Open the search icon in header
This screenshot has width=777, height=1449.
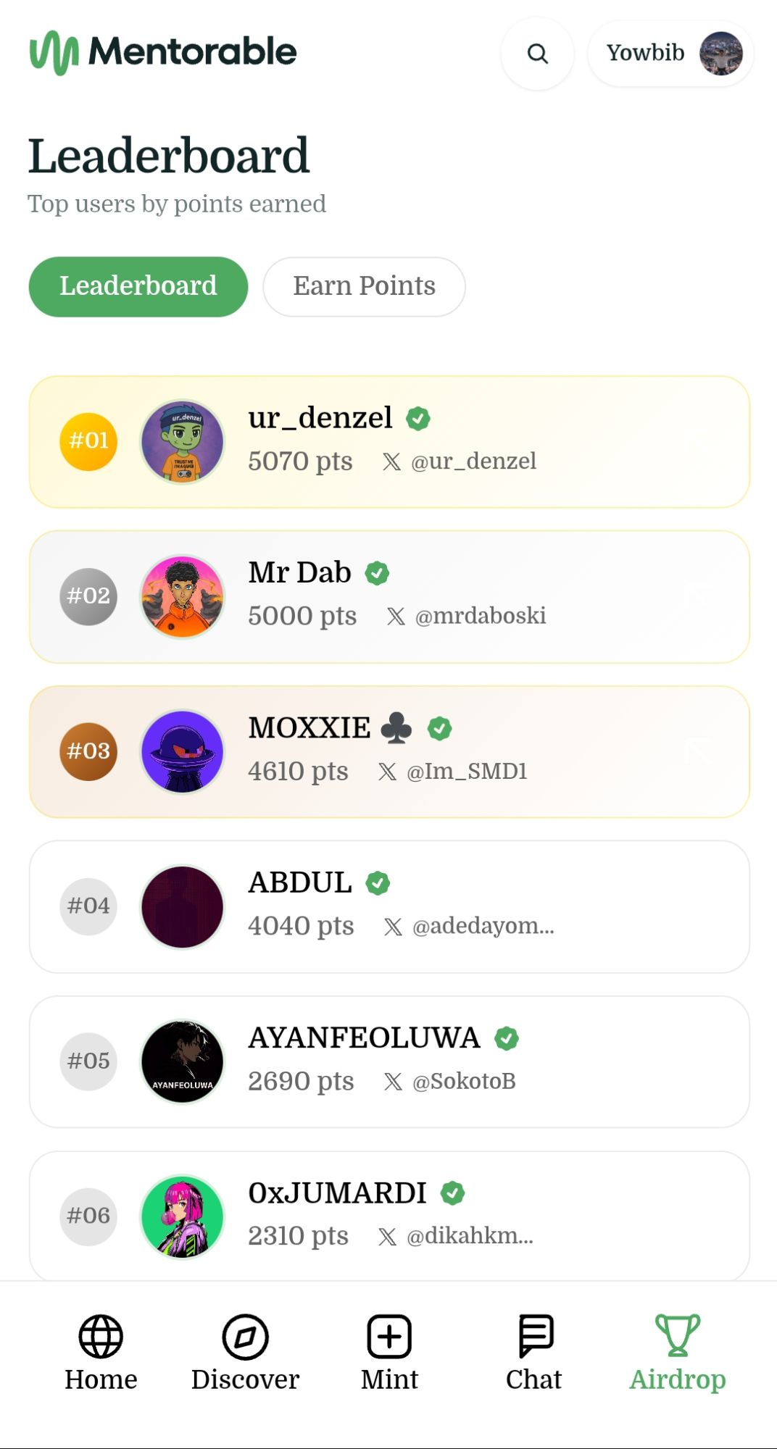tap(537, 53)
